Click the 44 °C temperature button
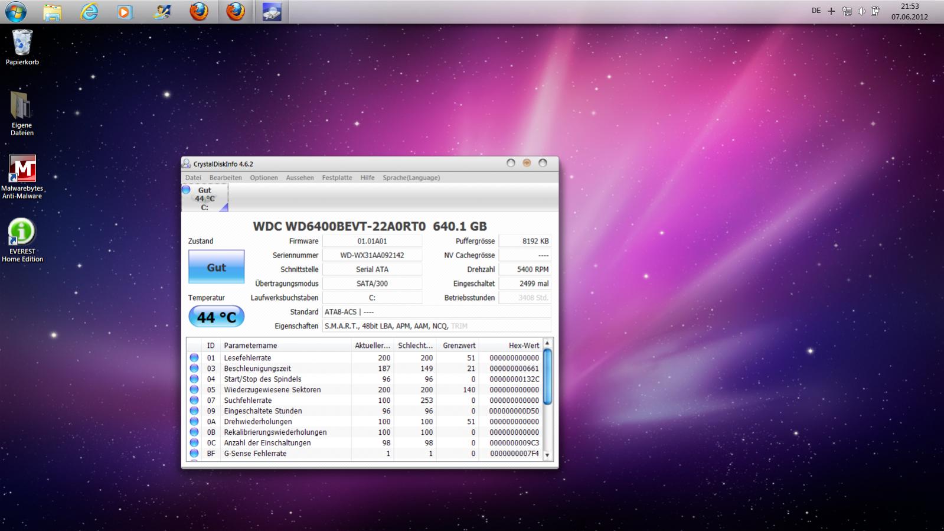The image size is (944, 531). click(216, 317)
